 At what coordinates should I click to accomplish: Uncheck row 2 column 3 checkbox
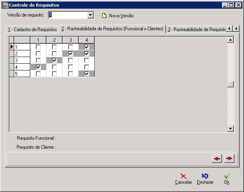pos(70,54)
